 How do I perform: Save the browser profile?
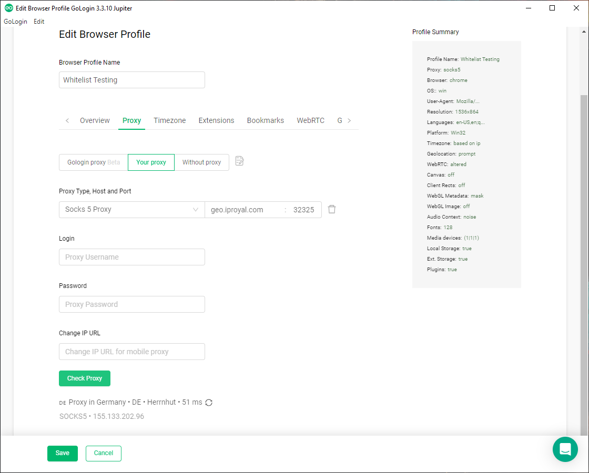click(63, 453)
